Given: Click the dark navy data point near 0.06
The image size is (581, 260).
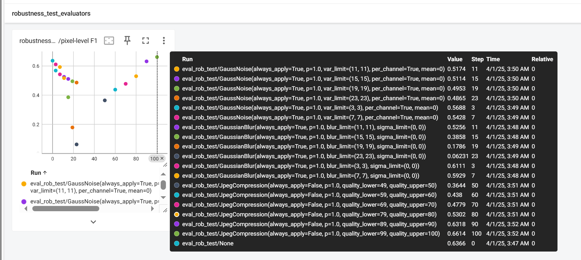Looking at the screenshot, I should coord(76,144).
